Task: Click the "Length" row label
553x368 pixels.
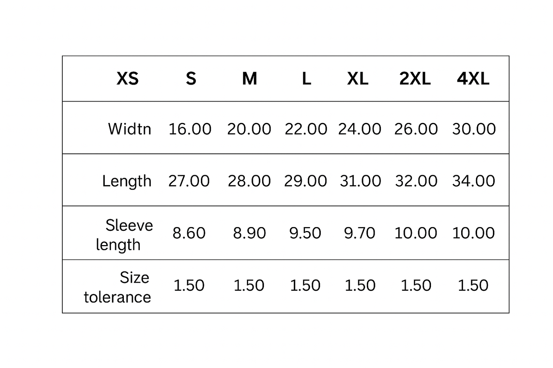Action: point(127,181)
